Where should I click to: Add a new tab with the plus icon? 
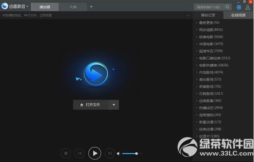pyautogui.click(x=91, y=7)
